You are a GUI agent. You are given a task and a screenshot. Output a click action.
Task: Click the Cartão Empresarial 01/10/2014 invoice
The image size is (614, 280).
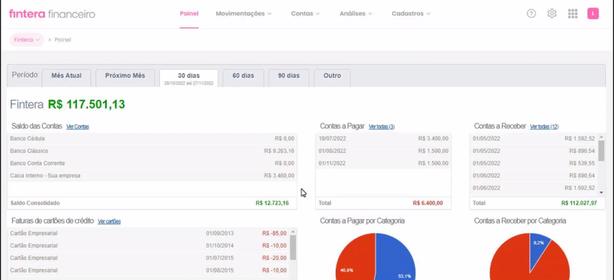coord(149,246)
